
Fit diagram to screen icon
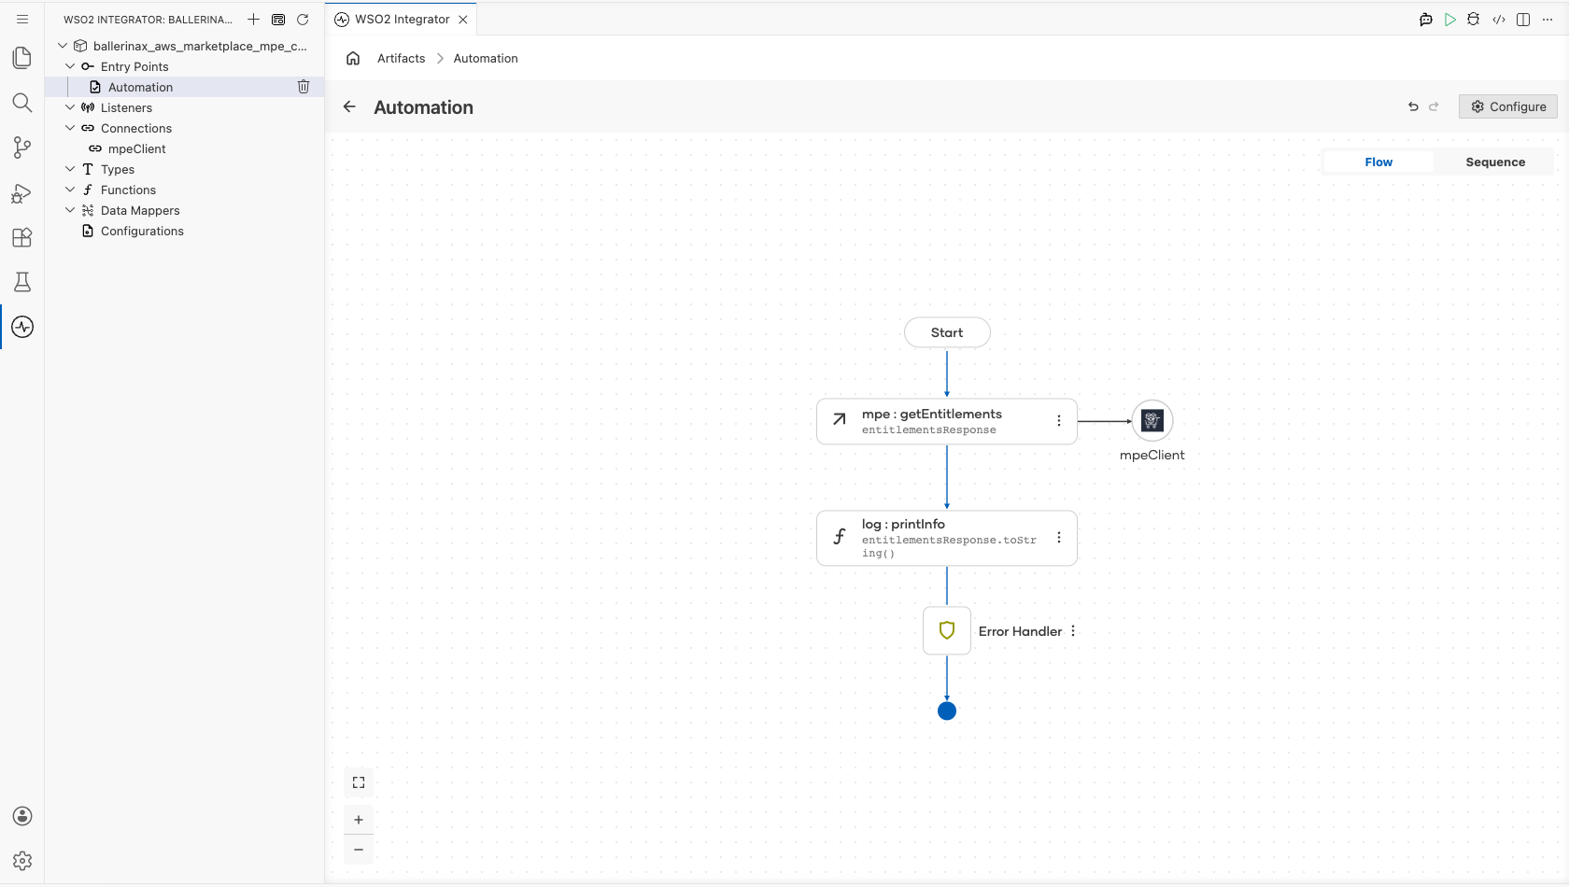click(x=359, y=782)
